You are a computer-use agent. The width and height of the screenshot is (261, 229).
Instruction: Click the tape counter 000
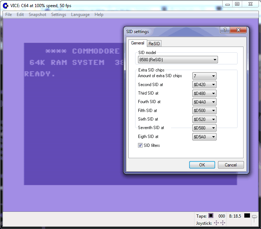click(x=222, y=216)
